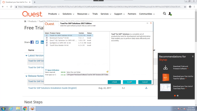The height and width of the screenshot is (111, 197).
Task: Uncheck Toad for SAP Solutions 64-bit
Action: (47, 35)
